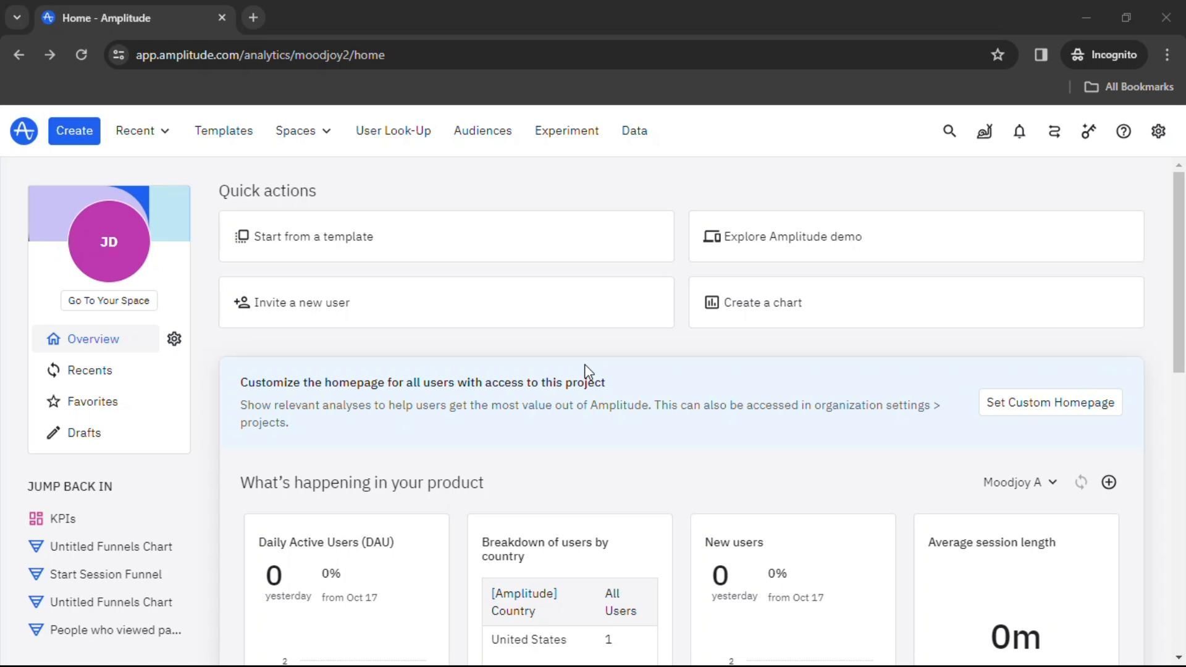Select Favorites in the sidebar
Viewport: 1186px width, 667px height.
pos(92,401)
